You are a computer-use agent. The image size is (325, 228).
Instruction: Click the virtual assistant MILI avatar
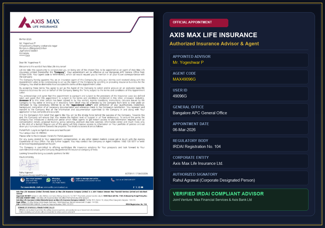click(x=22, y=180)
